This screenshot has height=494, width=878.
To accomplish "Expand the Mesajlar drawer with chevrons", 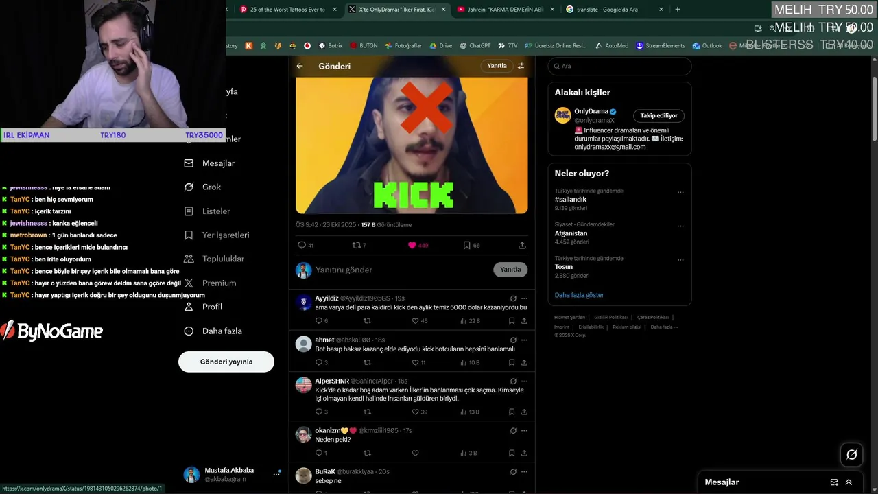I will coord(849,482).
